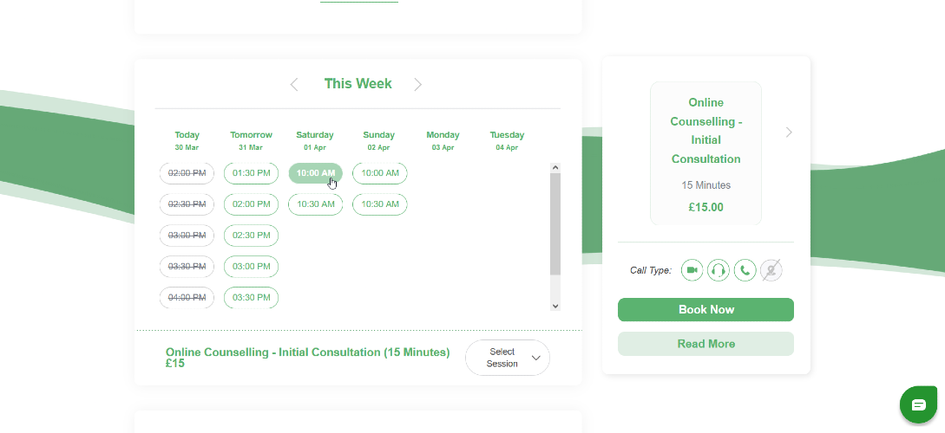Click the 15 Minutes duration text

(705, 185)
